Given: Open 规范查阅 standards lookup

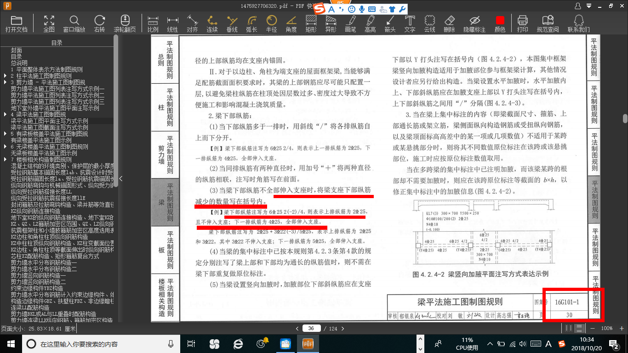Looking at the screenshot, I should [548, 23].
